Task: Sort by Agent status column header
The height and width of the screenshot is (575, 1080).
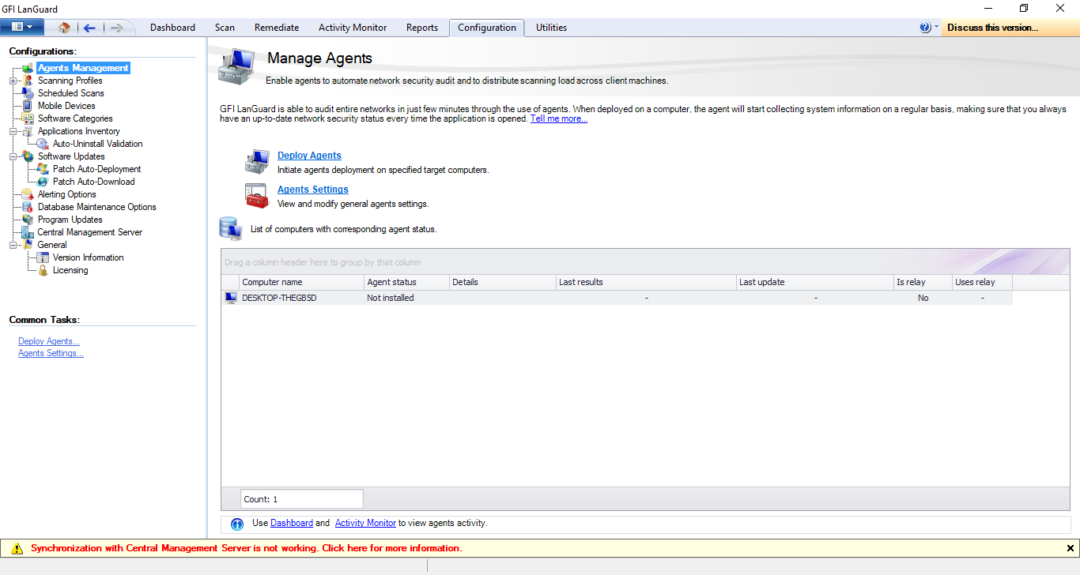Action: (x=406, y=282)
